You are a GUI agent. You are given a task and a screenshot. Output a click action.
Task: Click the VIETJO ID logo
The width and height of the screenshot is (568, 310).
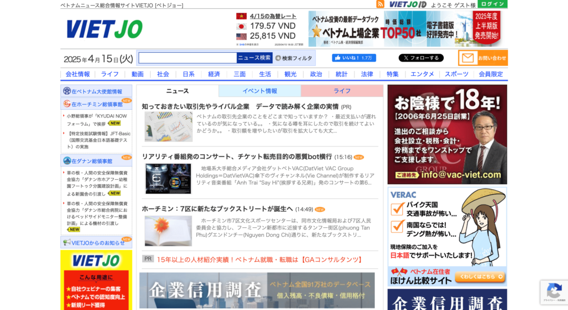pos(408,4)
